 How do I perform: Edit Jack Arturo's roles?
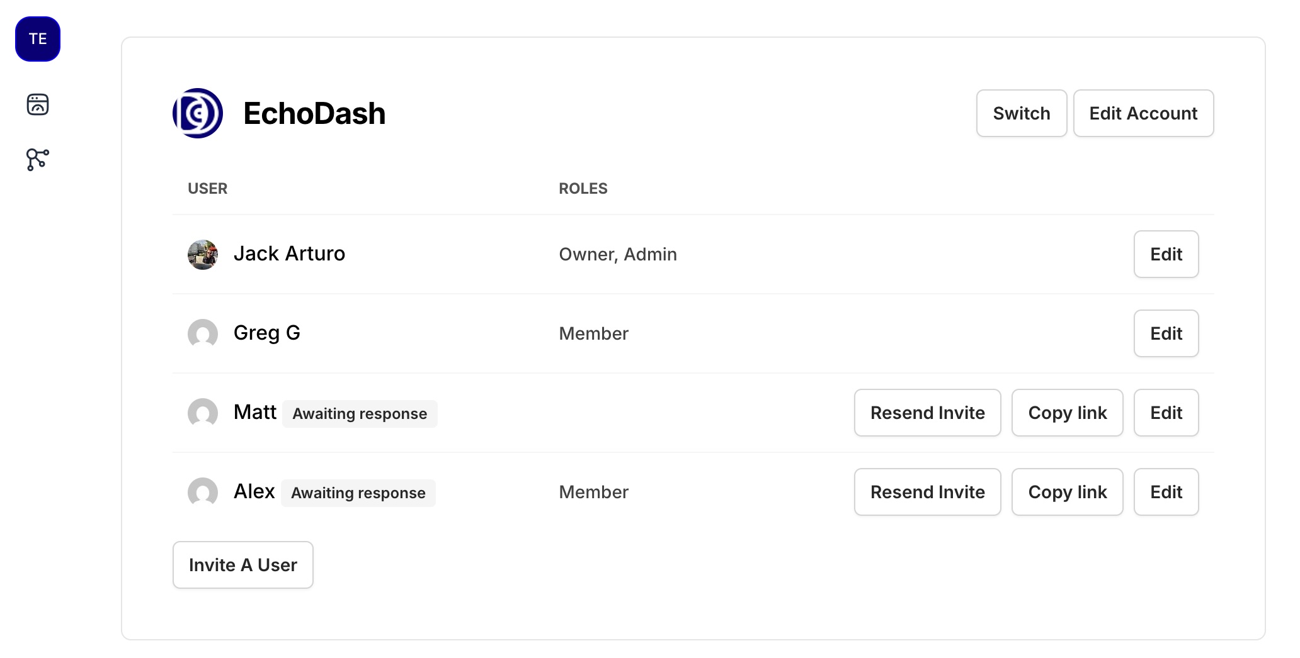(1165, 254)
